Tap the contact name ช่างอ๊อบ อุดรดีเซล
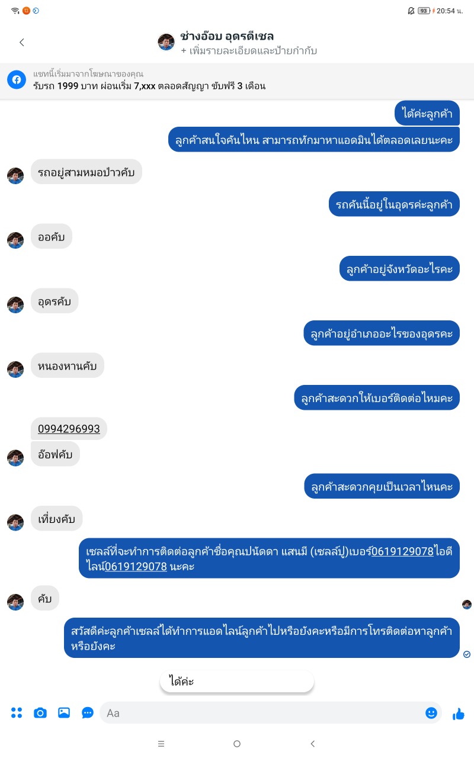 (227, 36)
